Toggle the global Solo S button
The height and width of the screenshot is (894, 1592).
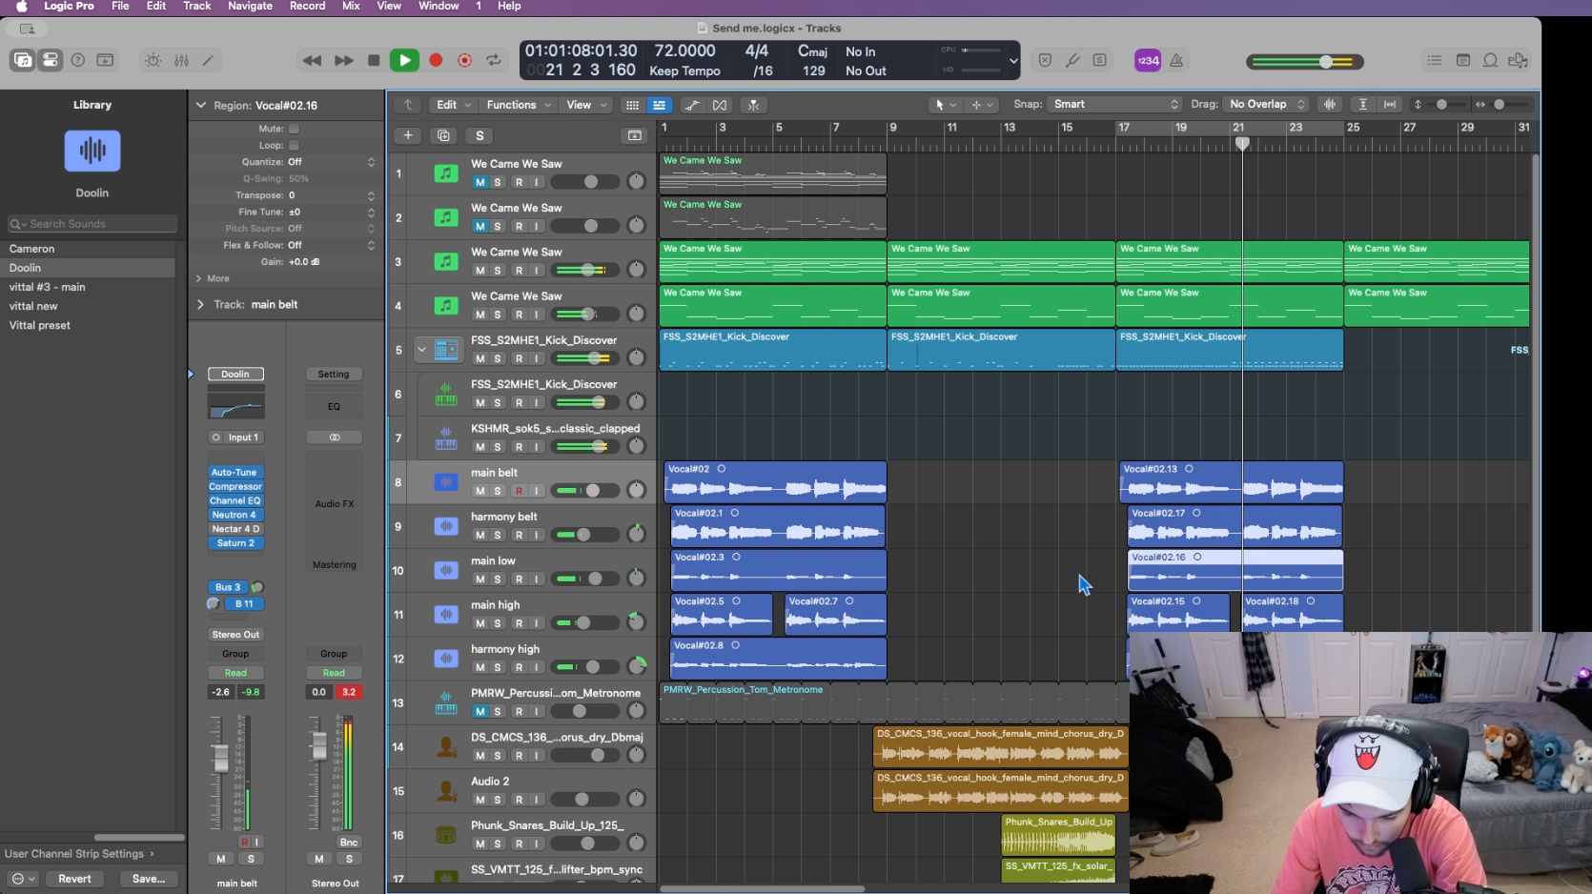point(480,135)
